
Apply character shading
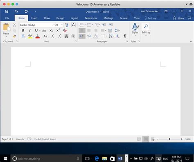coord(66,36)
